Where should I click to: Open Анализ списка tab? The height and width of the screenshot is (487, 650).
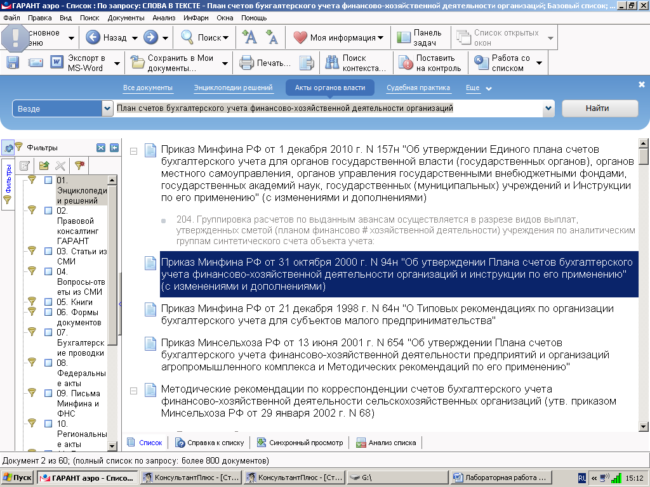pyautogui.click(x=387, y=443)
